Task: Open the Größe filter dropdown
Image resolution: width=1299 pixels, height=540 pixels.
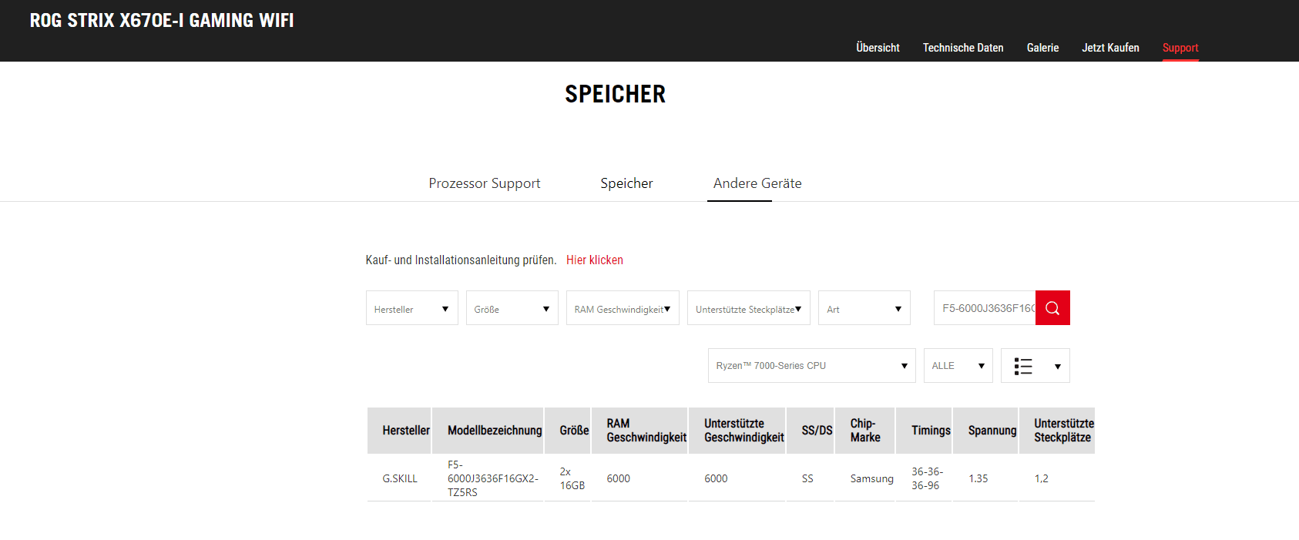Action: click(x=512, y=308)
